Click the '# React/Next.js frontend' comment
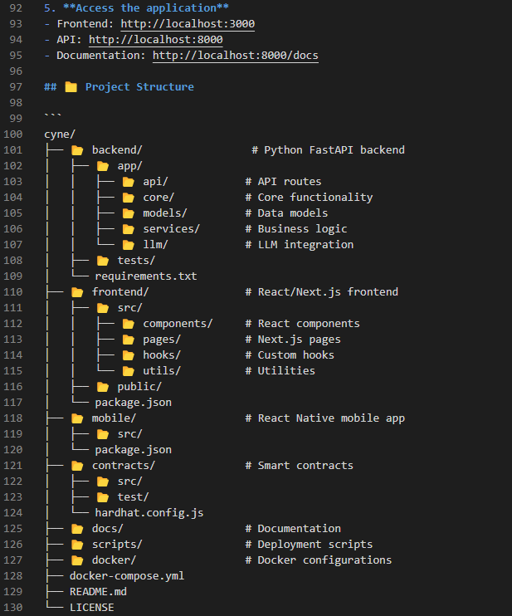The image size is (512, 616). (322, 292)
